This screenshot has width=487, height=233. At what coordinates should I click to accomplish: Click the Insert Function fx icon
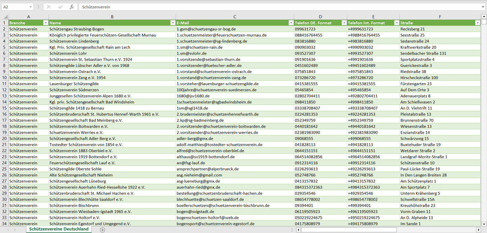click(x=71, y=7)
